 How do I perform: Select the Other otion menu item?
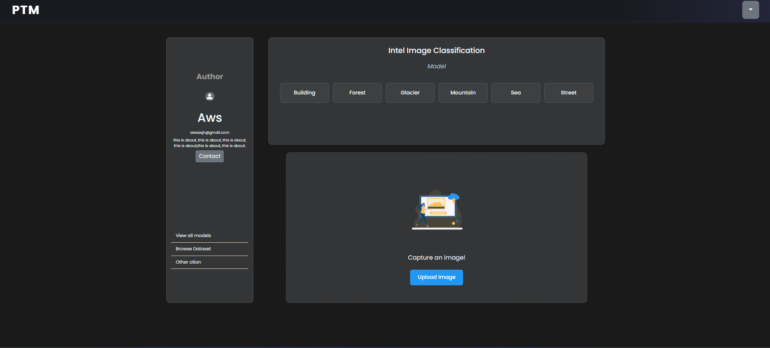210,262
